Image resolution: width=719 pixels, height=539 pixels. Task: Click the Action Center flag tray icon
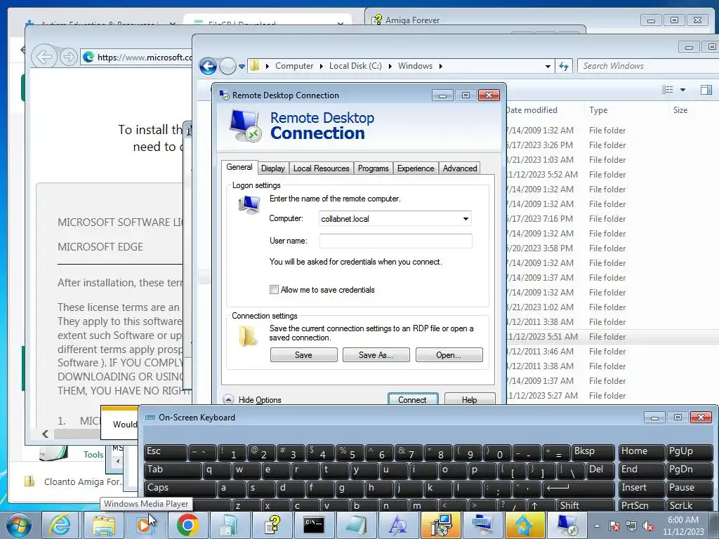(614, 526)
